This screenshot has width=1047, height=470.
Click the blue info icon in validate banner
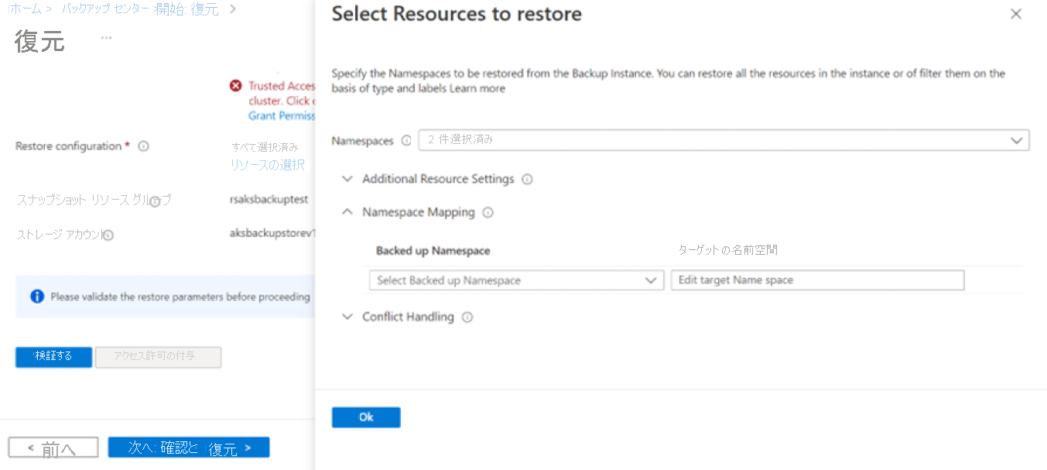click(37, 297)
